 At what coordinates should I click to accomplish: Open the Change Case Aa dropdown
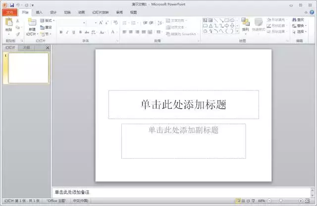103,32
